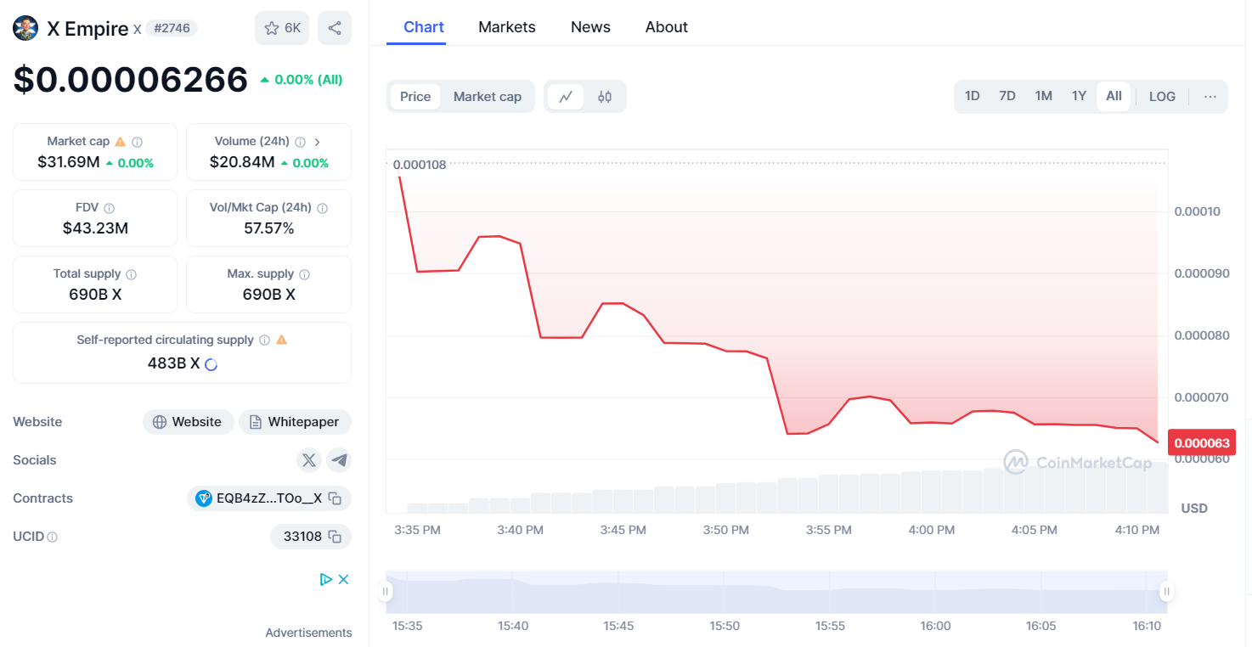Click the X Empire coin logo
Screen dimensions: 1252x647
(x=25, y=28)
